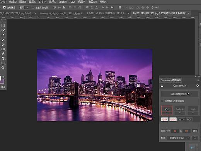201x151 pixels.
Task: Switch to human_city_night_scene document tab
Action: pyautogui.click(x=60, y=13)
